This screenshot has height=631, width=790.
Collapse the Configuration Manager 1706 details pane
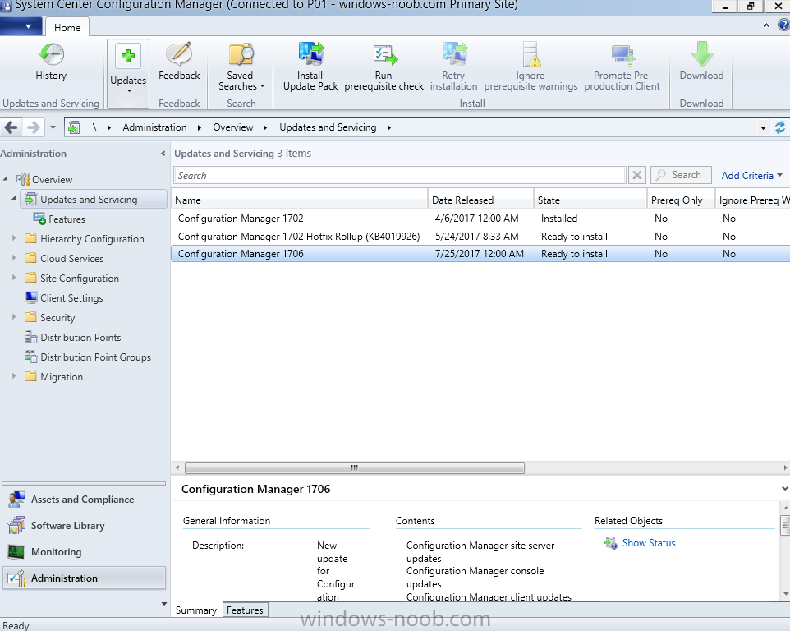pyautogui.click(x=784, y=488)
